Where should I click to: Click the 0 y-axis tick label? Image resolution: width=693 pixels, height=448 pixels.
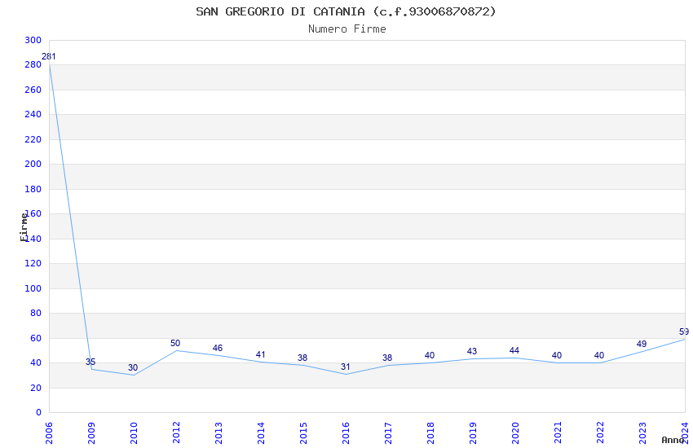(x=39, y=413)
